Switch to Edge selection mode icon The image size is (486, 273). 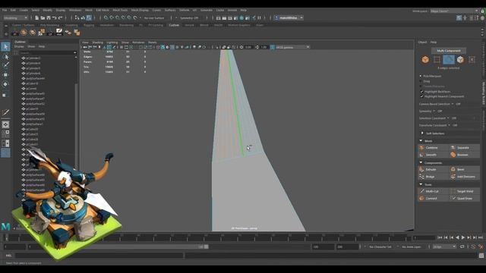(449, 59)
